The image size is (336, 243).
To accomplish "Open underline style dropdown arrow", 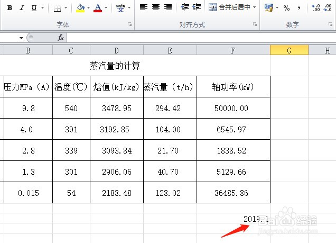I will tap(42, 8).
